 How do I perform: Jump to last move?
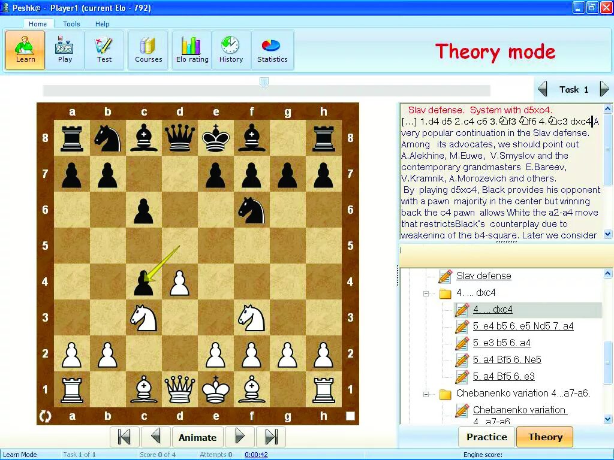271,437
